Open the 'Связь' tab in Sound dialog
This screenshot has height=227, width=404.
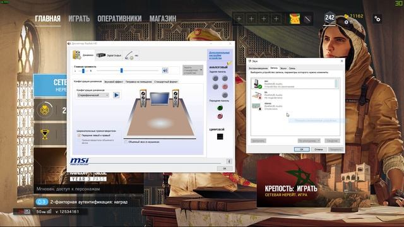coord(292,69)
